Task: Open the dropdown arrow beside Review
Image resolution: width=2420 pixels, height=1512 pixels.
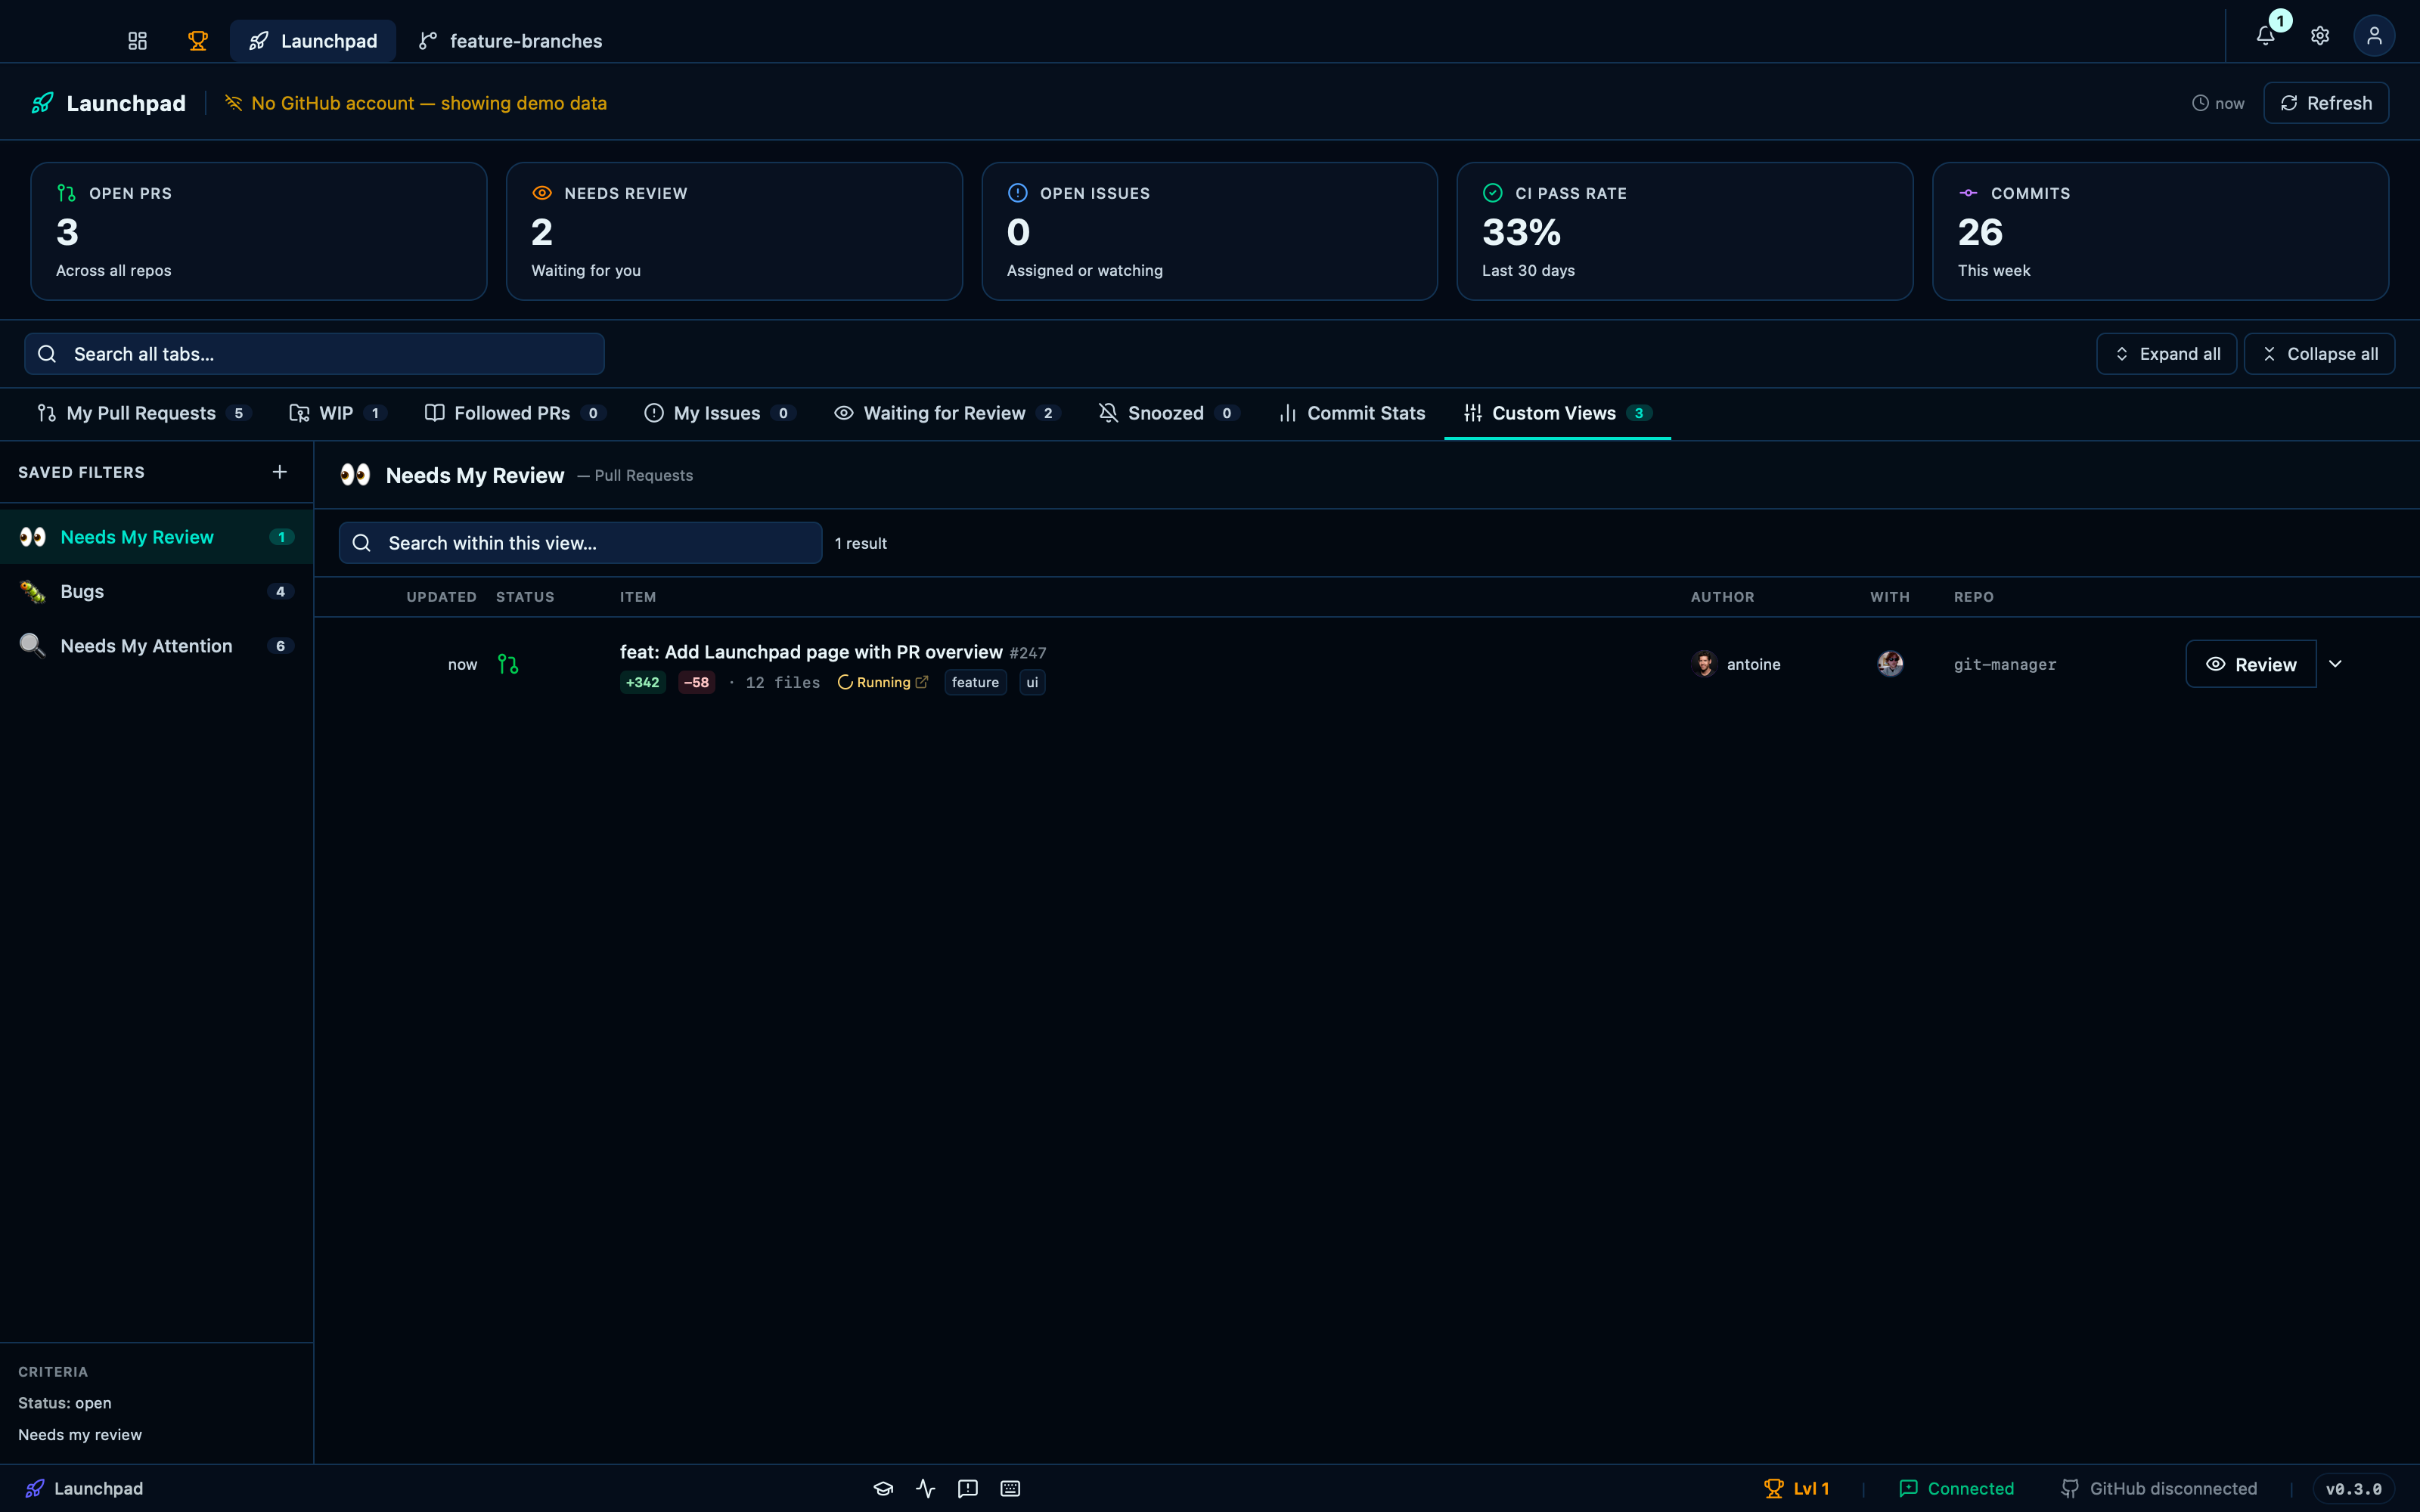Action: click(x=2335, y=664)
